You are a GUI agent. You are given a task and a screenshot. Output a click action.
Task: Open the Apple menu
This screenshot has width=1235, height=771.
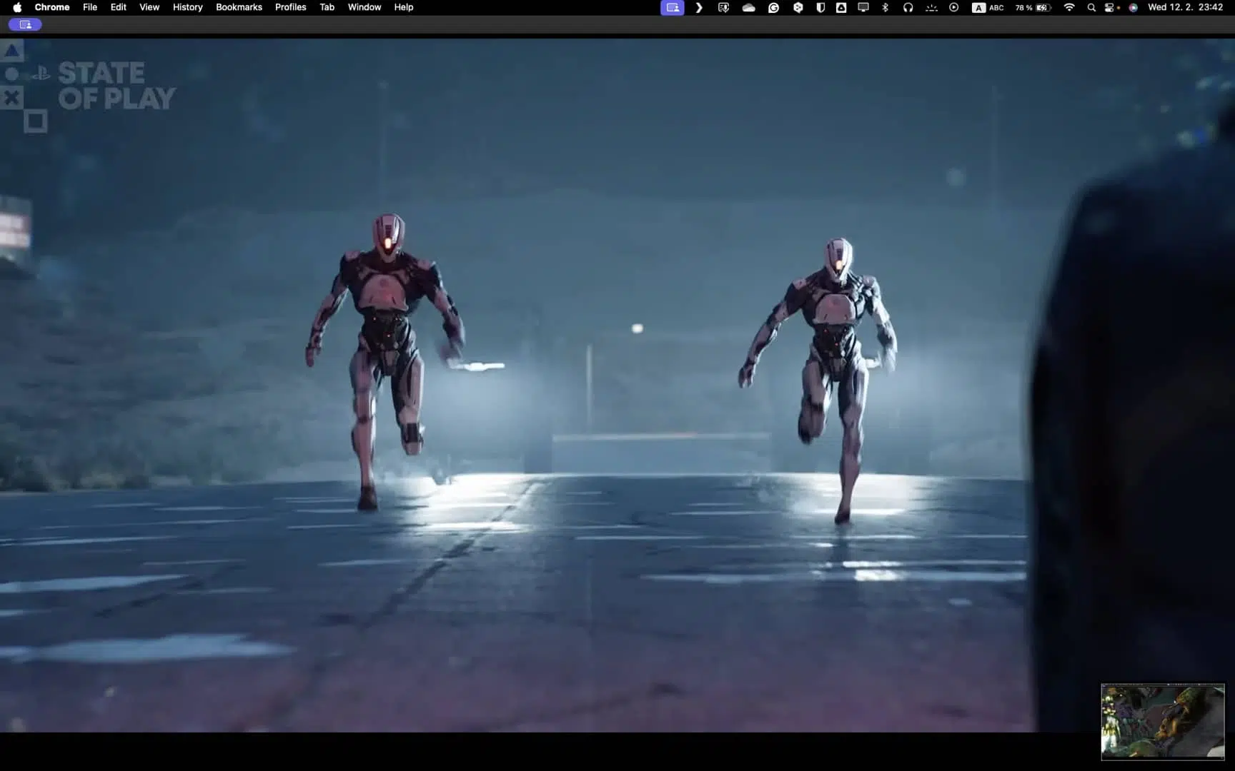pos(17,7)
